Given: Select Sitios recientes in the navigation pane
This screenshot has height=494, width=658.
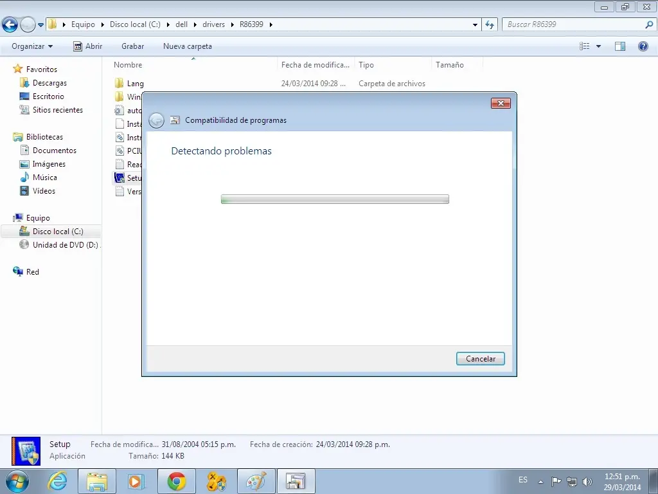Looking at the screenshot, I should pyautogui.click(x=51, y=109).
